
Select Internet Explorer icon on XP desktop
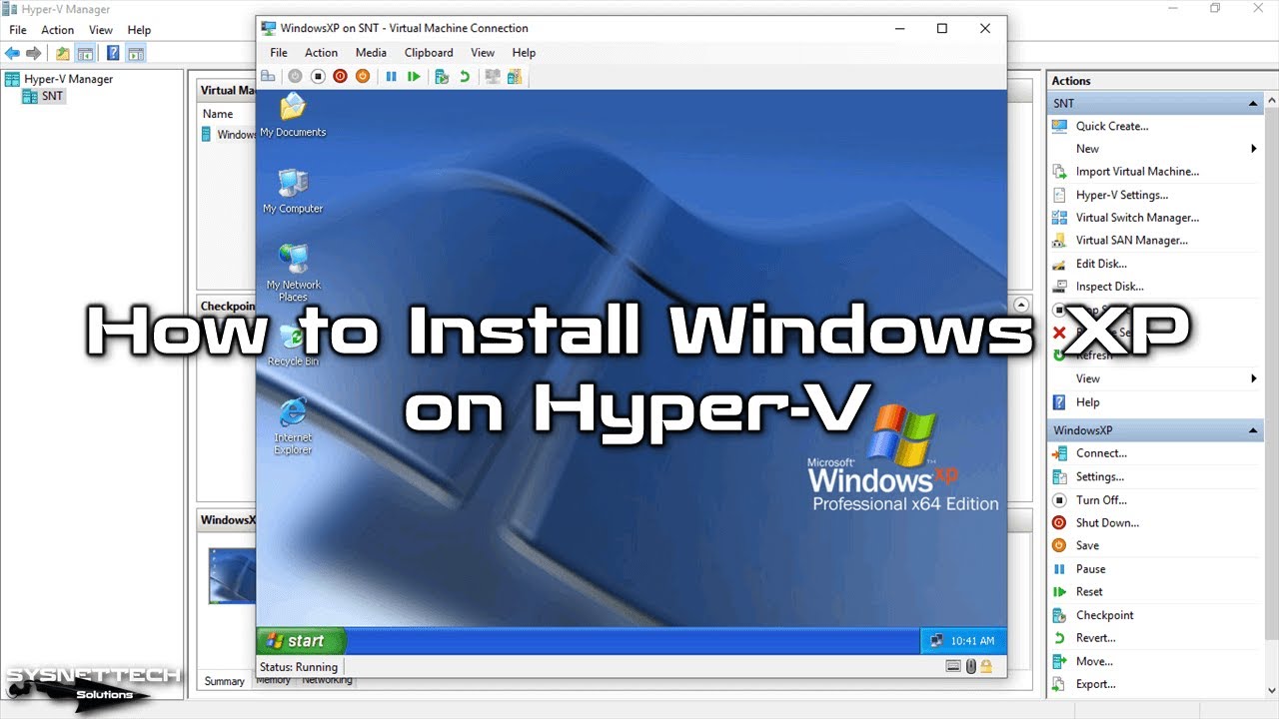(x=293, y=425)
